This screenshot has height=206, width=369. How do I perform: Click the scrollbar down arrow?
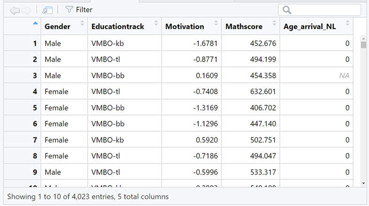pyautogui.click(x=363, y=183)
